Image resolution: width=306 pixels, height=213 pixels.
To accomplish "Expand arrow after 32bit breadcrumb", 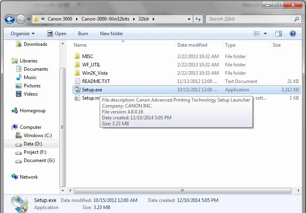I will coord(153,19).
